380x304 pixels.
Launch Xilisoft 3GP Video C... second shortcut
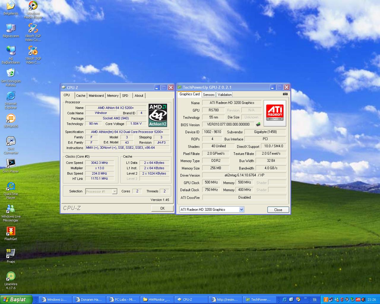[x=33, y=55]
